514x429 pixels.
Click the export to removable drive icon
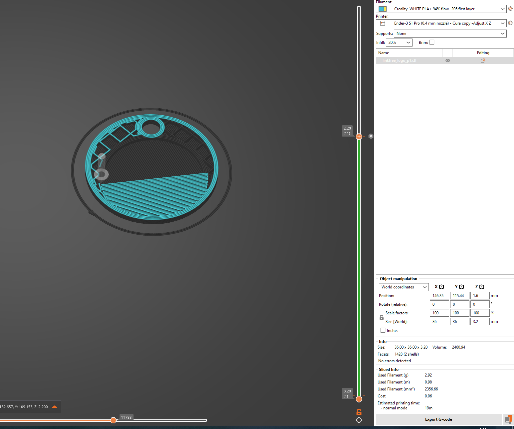point(508,419)
